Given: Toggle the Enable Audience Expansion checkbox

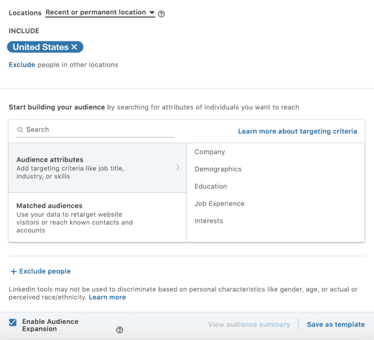Looking at the screenshot, I should pos(13,322).
